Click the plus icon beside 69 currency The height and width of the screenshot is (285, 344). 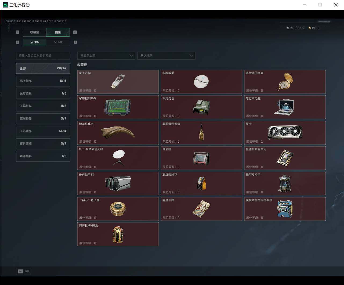pos(319,28)
